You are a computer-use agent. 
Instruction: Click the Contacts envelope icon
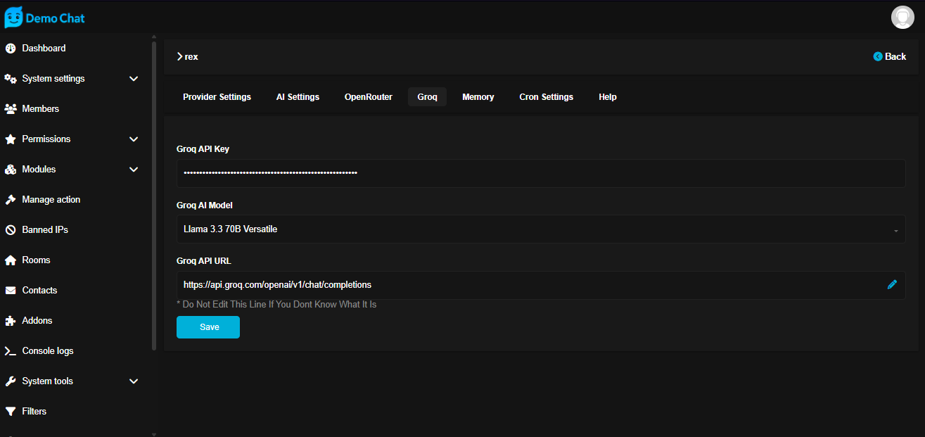click(x=11, y=291)
